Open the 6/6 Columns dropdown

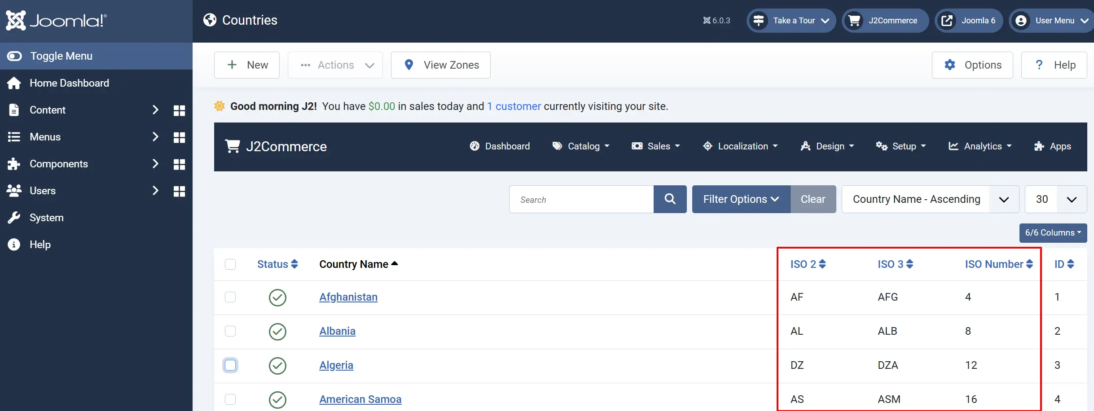(1053, 233)
